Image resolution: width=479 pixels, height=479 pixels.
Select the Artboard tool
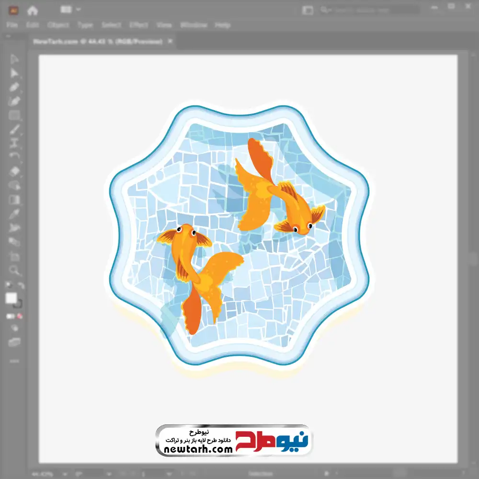click(14, 256)
